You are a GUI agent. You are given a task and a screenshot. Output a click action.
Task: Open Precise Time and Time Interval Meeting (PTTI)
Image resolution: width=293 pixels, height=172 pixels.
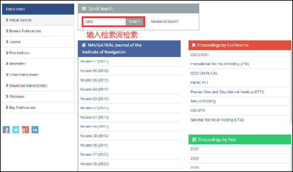click(x=227, y=92)
